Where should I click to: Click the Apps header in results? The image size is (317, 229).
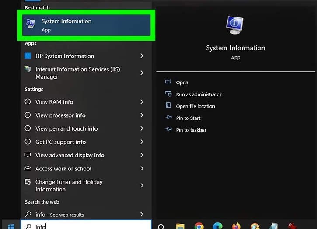(31, 43)
